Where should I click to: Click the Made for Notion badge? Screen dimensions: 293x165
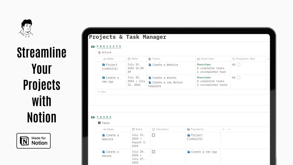pos(34,141)
